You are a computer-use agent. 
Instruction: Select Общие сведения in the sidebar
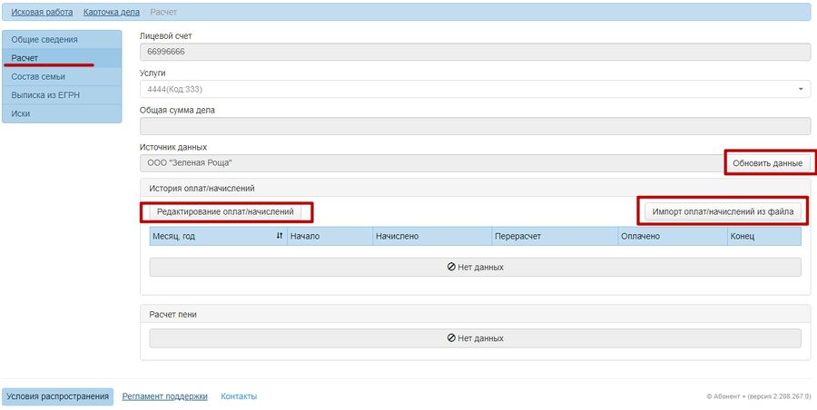62,40
